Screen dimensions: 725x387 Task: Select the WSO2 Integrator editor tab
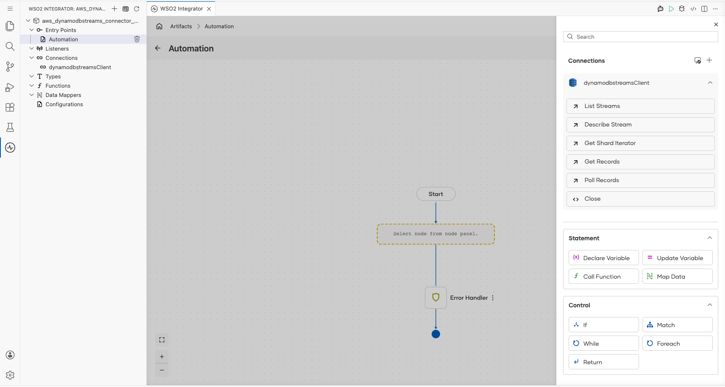[181, 9]
